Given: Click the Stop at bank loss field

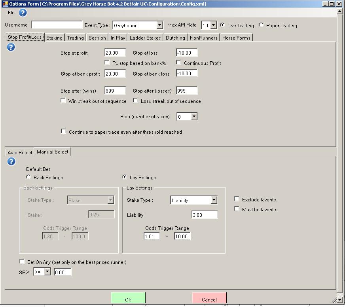Looking at the screenshot, I should 187,73.
